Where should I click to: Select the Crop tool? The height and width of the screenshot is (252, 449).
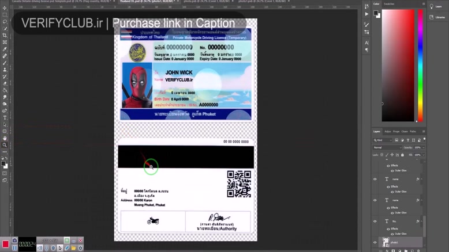pyautogui.click(x=5, y=35)
